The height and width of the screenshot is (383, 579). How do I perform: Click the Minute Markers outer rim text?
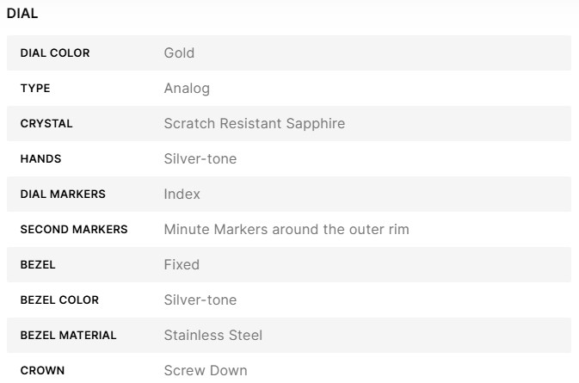click(286, 230)
